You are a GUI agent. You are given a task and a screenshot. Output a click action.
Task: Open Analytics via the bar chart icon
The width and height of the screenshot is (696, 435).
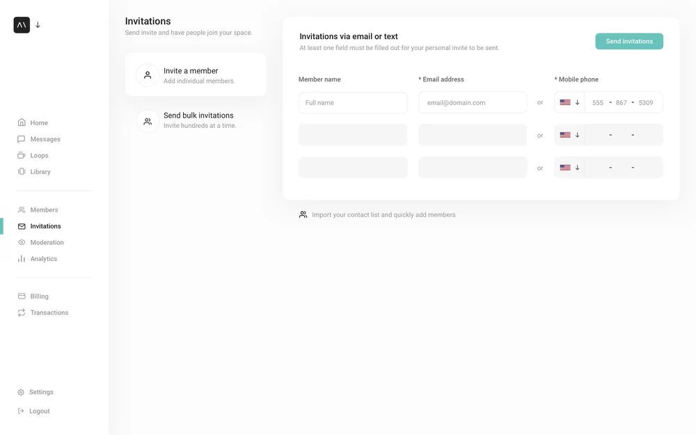(x=21, y=258)
